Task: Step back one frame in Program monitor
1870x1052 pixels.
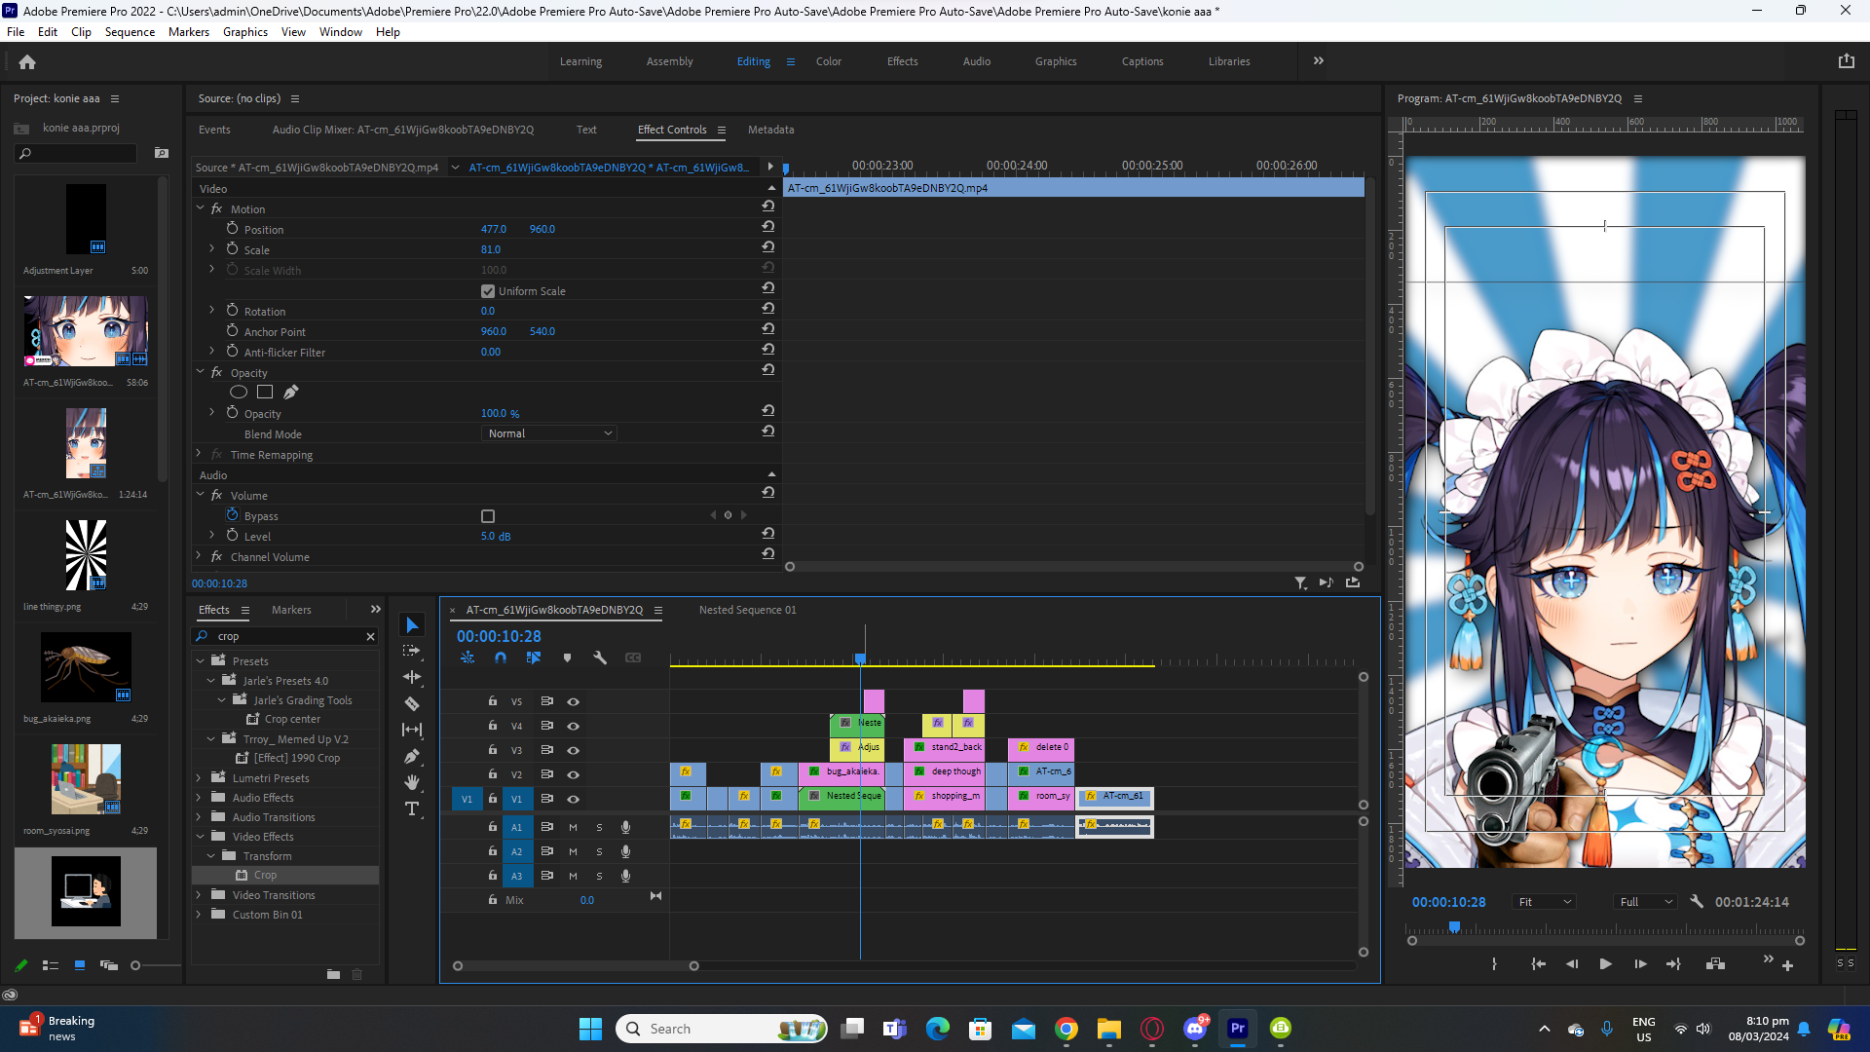Action: (x=1572, y=964)
